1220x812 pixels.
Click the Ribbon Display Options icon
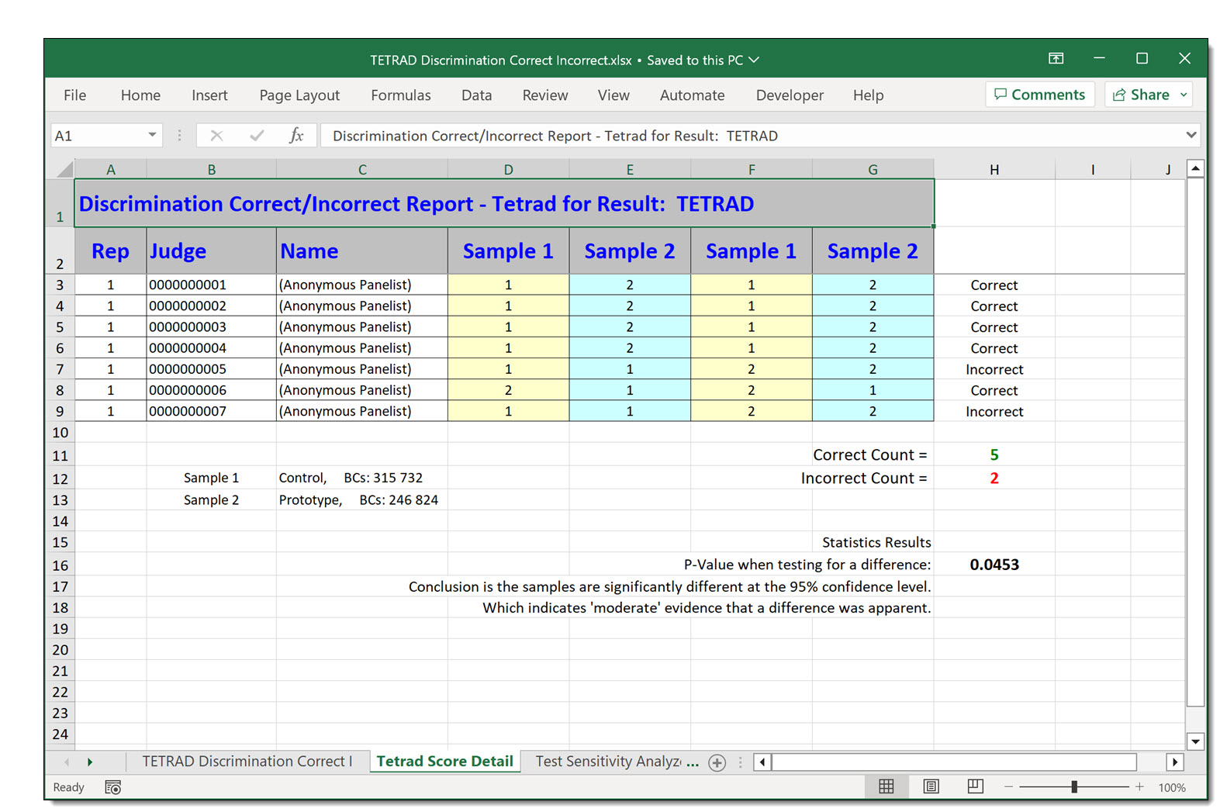[1056, 58]
